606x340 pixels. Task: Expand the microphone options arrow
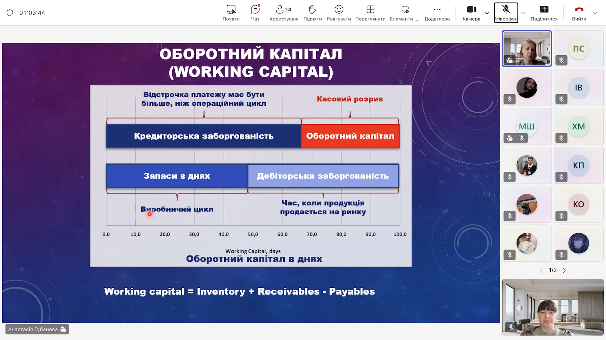pyautogui.click(x=523, y=13)
